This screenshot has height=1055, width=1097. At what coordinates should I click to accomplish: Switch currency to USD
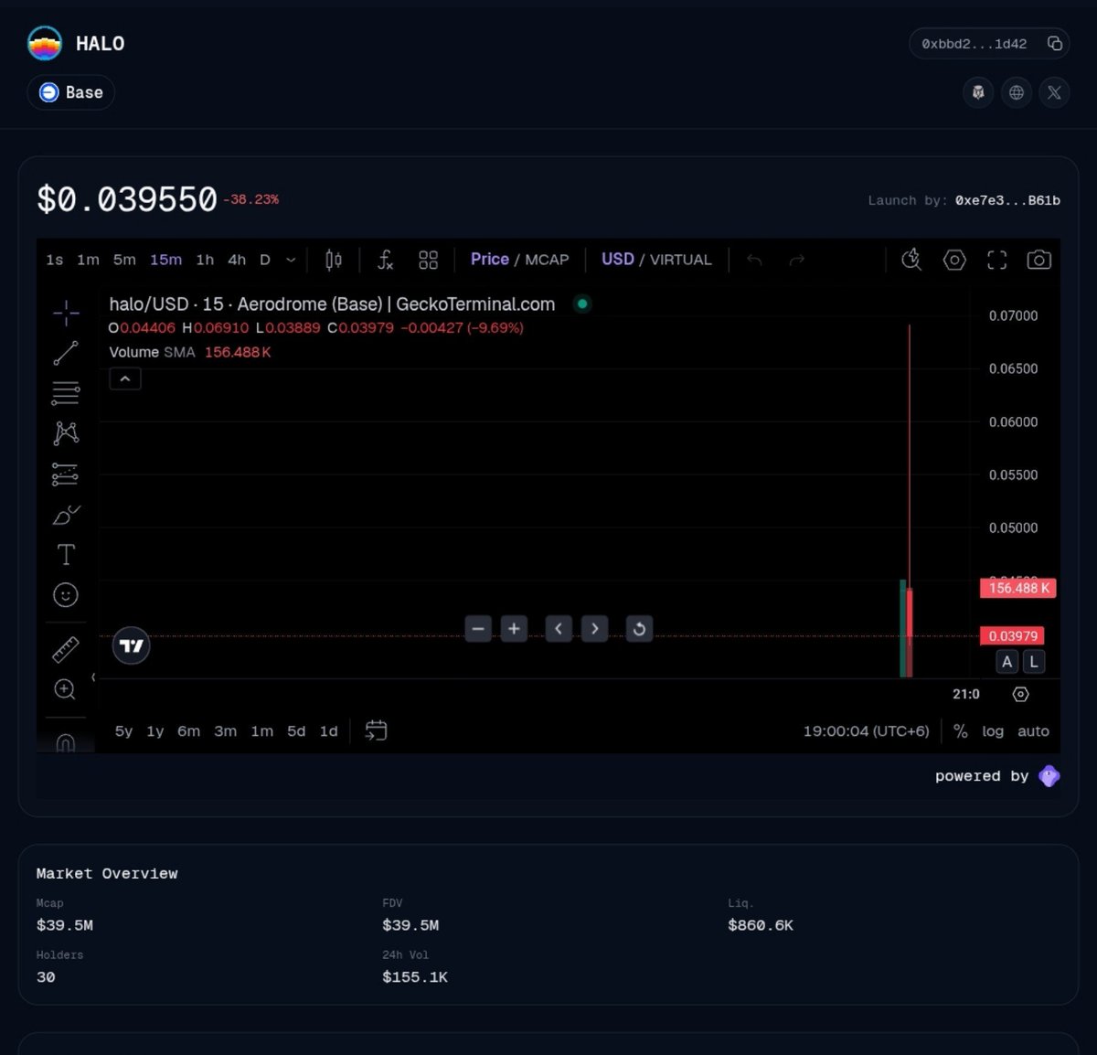click(x=618, y=260)
